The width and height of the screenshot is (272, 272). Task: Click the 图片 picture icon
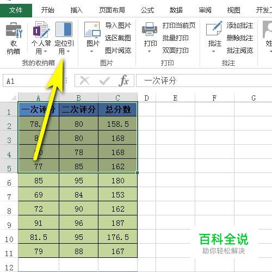pos(92,30)
